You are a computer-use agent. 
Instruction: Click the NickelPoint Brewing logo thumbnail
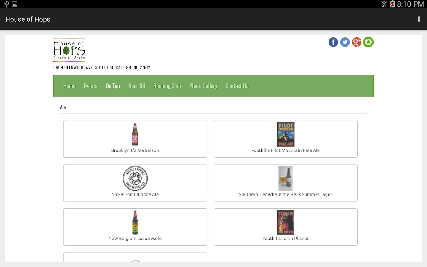click(x=135, y=178)
